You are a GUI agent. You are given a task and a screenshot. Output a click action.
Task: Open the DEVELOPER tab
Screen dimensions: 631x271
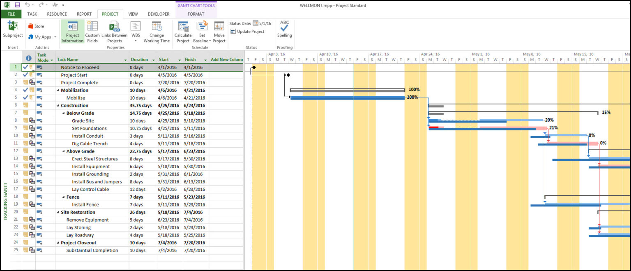pos(159,14)
